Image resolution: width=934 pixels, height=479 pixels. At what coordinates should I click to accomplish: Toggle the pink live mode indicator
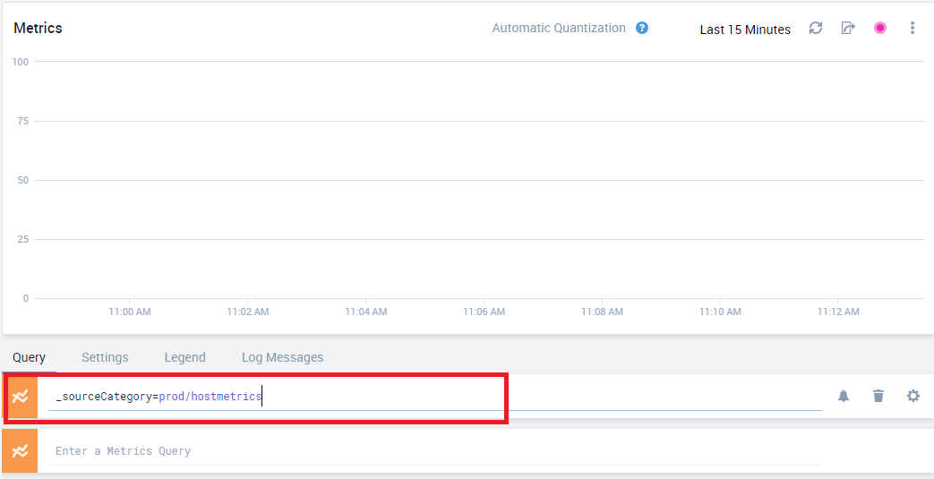(879, 28)
